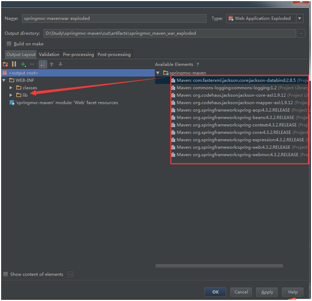
Task: Click the Move Up arrow icon
Action: (52, 64)
